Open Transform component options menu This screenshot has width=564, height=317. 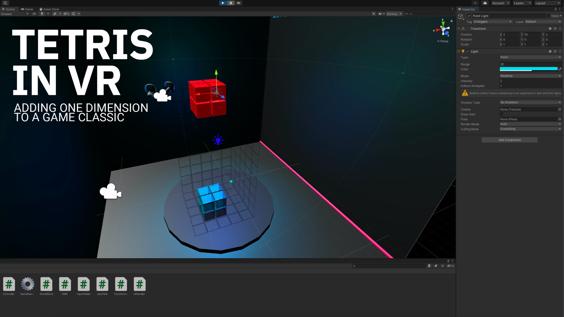coord(560,29)
